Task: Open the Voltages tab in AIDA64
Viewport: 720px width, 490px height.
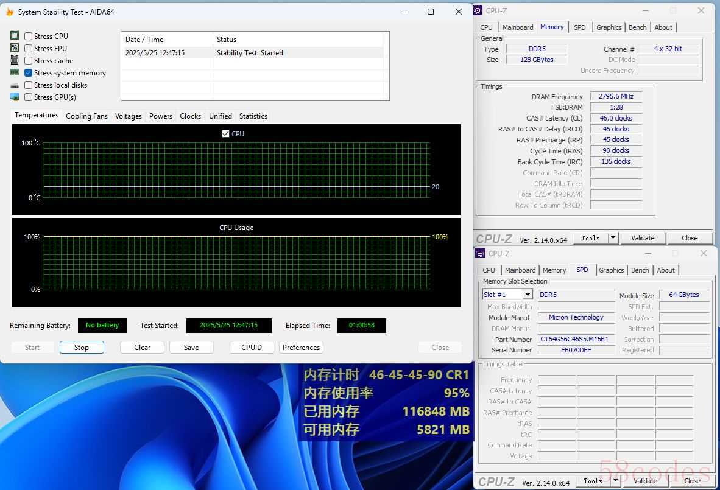Action: (x=128, y=116)
